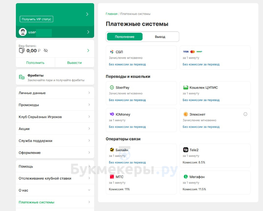Click chevron on Промокоды row
Image resolution: width=263 pixels, height=211 pixels.
89,104
